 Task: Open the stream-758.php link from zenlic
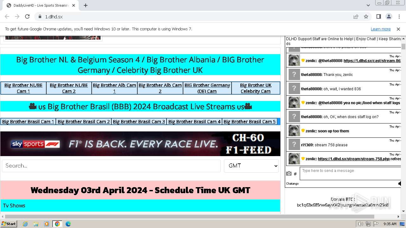click(354, 159)
